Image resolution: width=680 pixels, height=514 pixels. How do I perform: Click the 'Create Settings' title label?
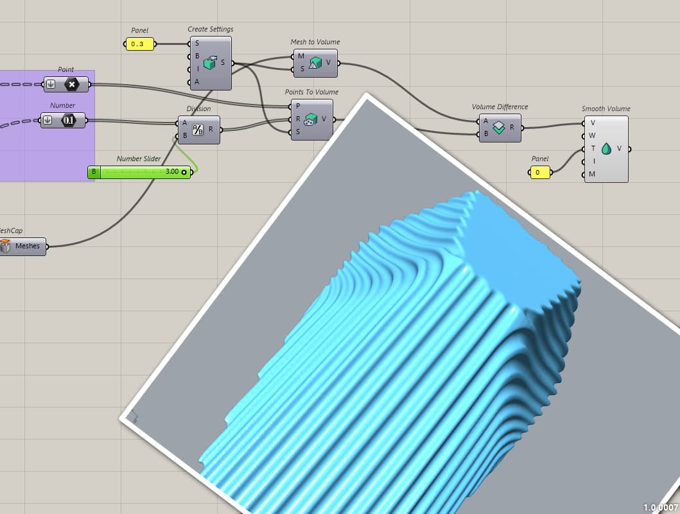tap(211, 30)
